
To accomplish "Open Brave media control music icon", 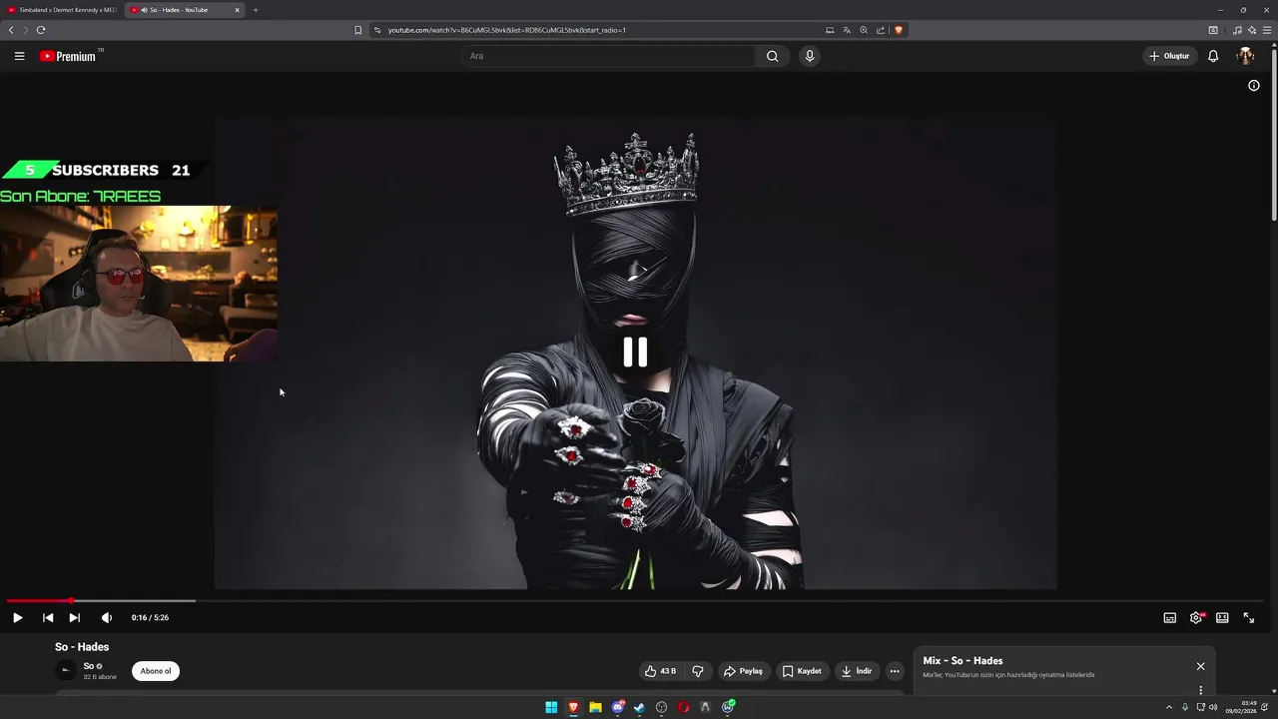I will point(1237,30).
